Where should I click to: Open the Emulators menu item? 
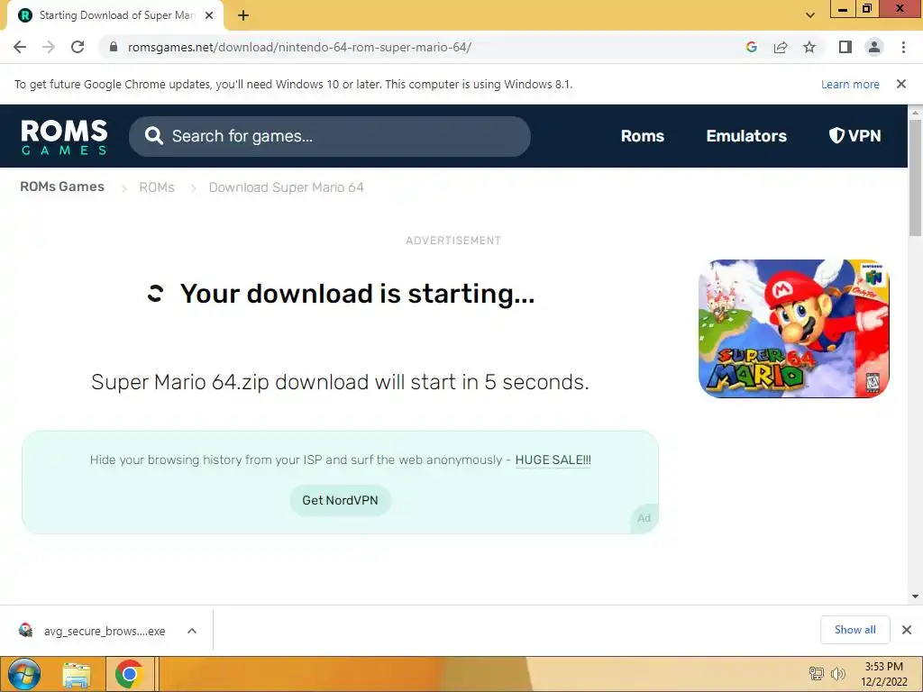click(x=746, y=136)
